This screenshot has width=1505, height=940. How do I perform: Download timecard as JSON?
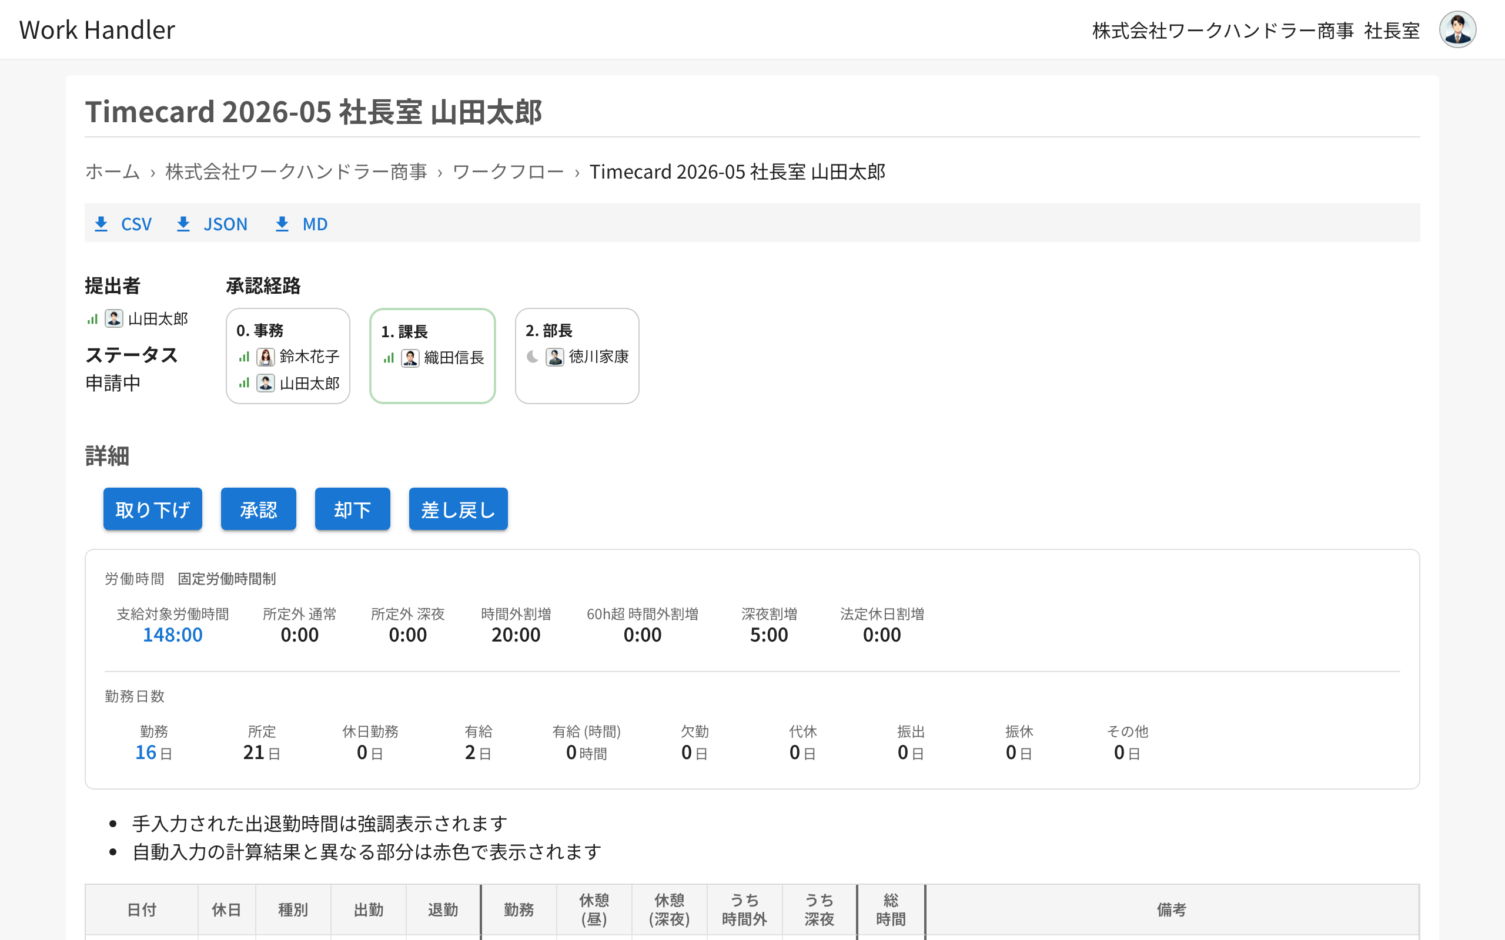click(212, 224)
